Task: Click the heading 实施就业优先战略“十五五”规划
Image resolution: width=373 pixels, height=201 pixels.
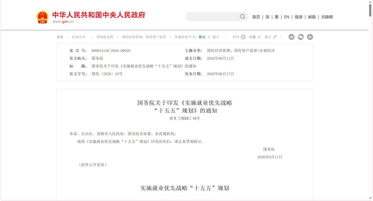Action: click(184, 188)
